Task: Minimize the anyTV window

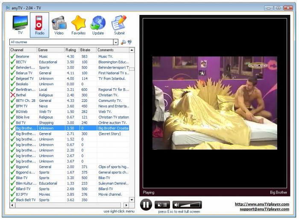Action: pyautogui.click(x=269, y=8)
